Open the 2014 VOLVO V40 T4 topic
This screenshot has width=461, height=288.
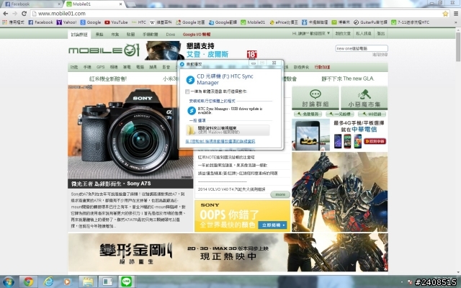pos(231,189)
